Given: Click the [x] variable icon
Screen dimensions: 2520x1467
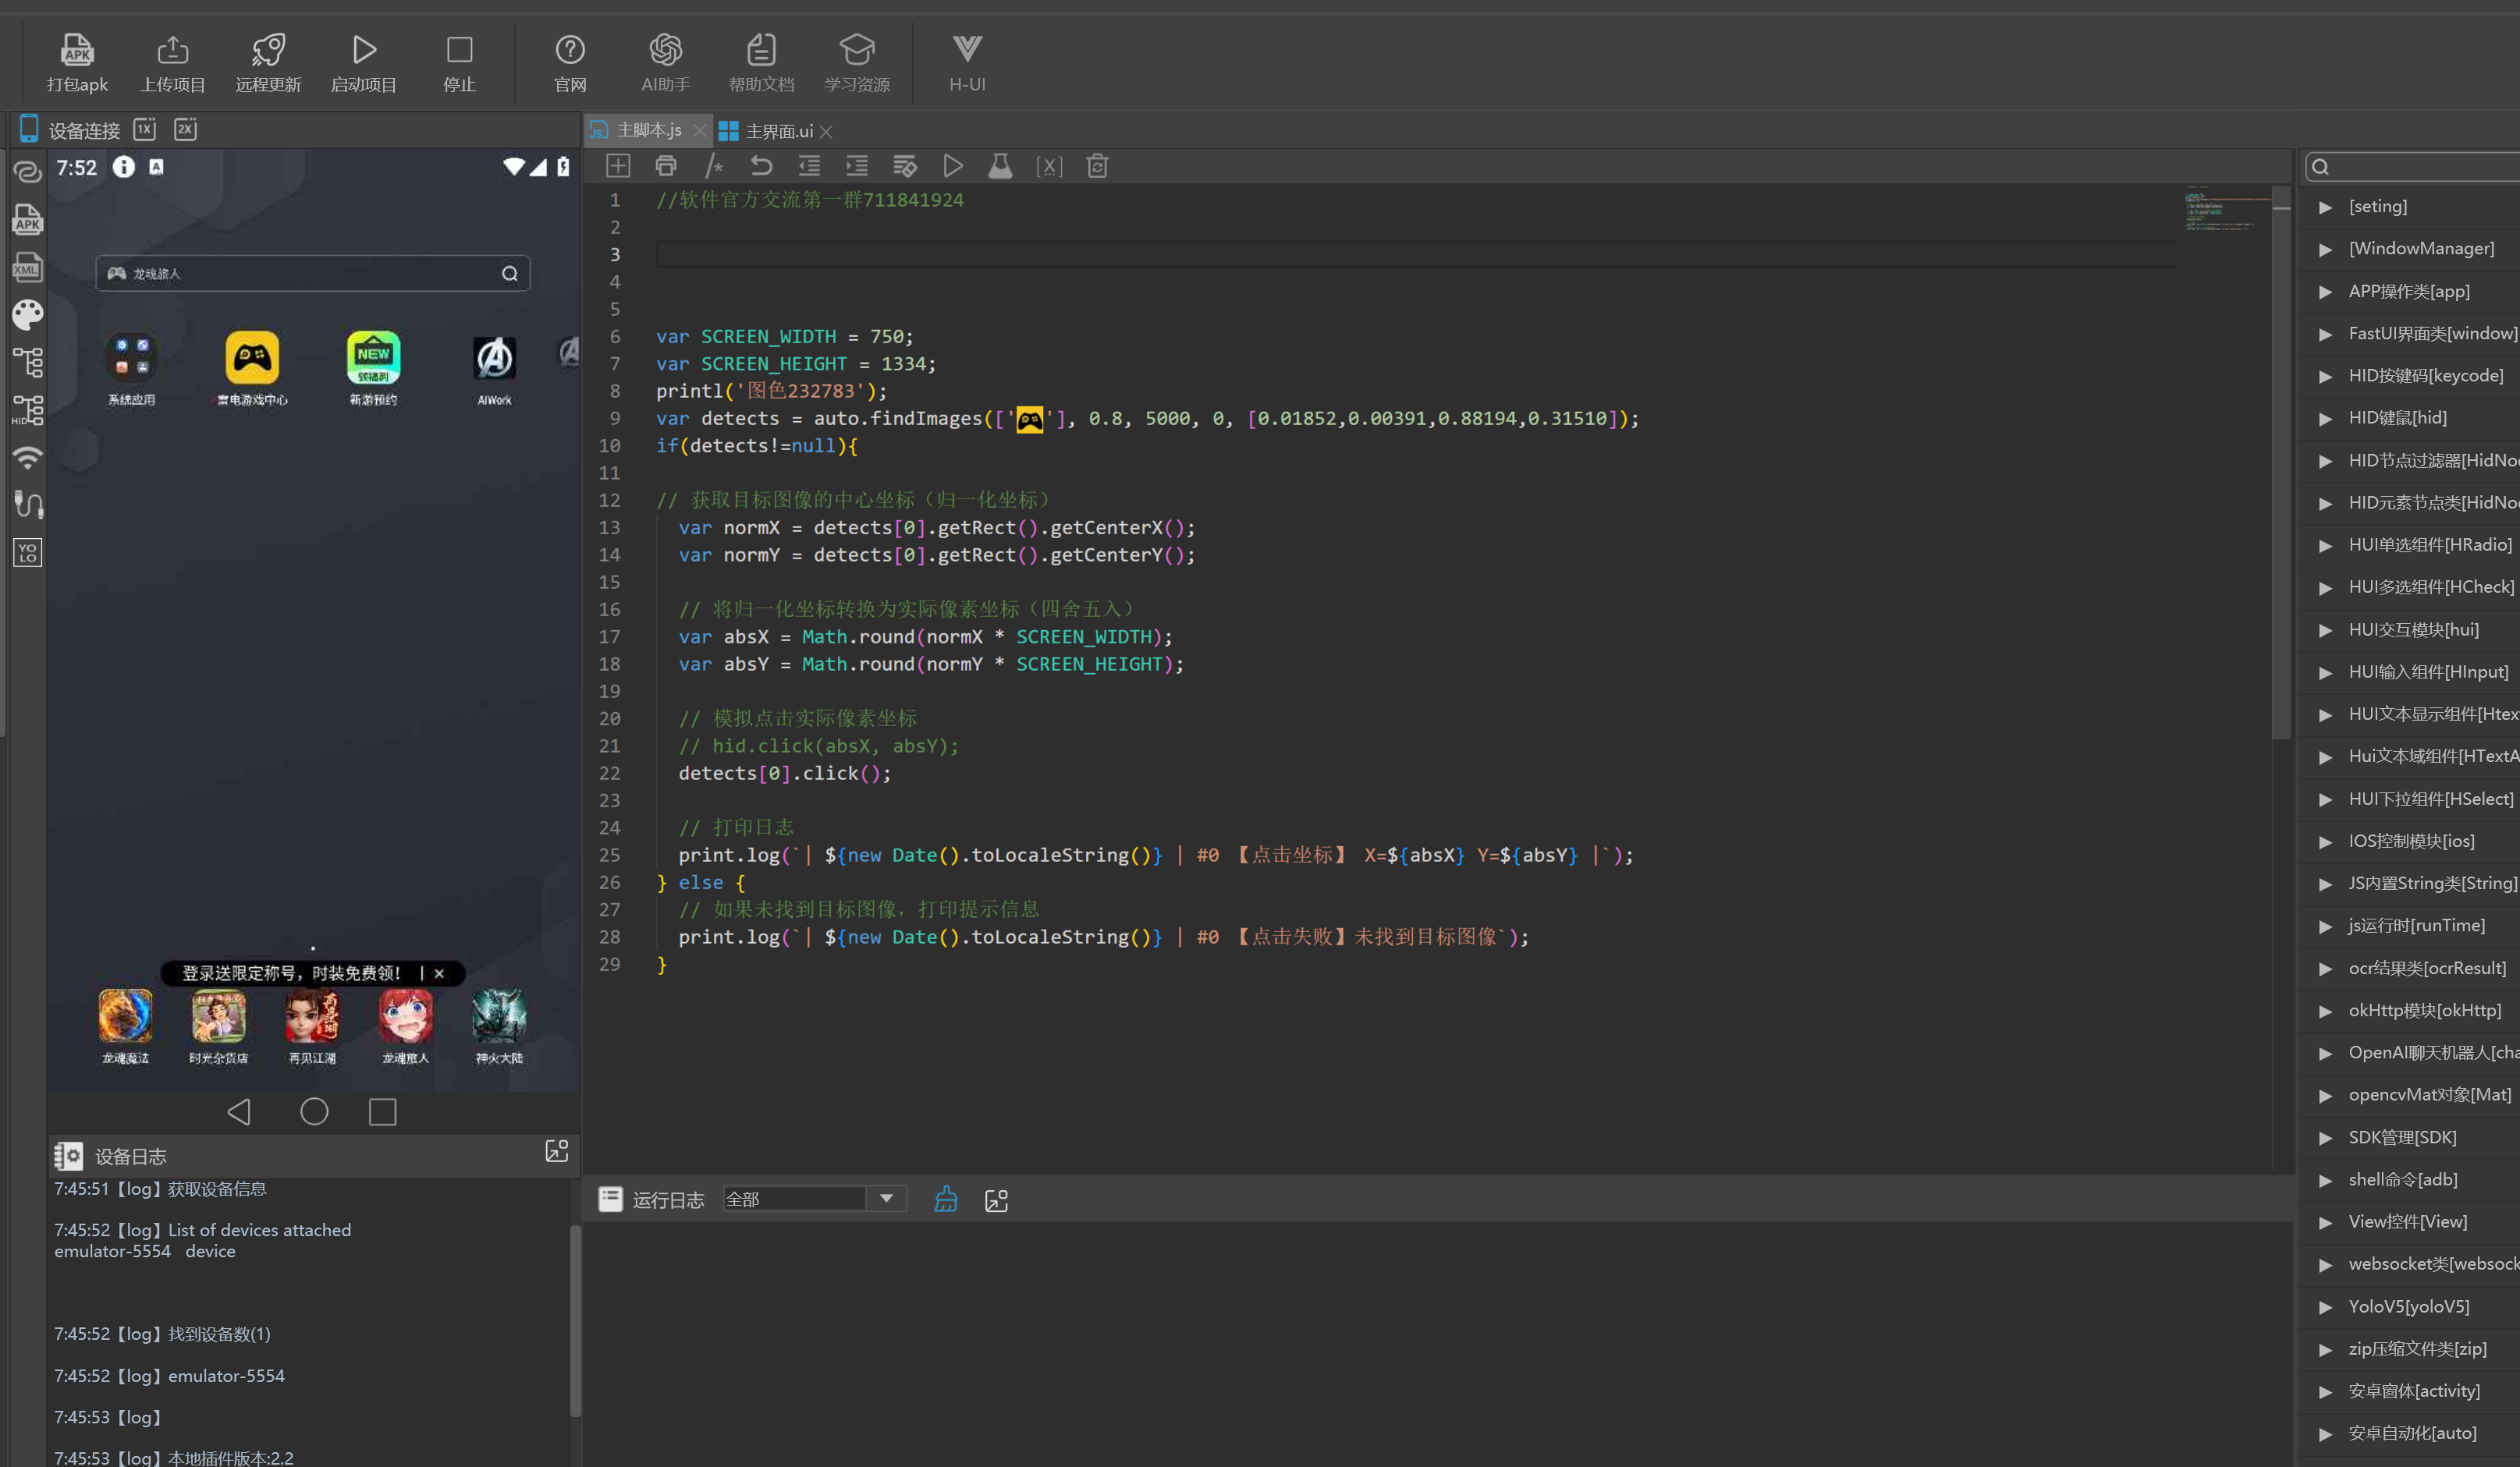Looking at the screenshot, I should pyautogui.click(x=1049, y=167).
